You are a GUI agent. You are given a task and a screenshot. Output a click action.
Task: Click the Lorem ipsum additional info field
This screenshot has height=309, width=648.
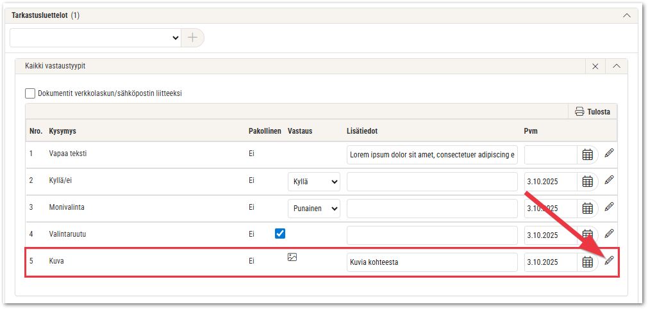(x=432, y=155)
